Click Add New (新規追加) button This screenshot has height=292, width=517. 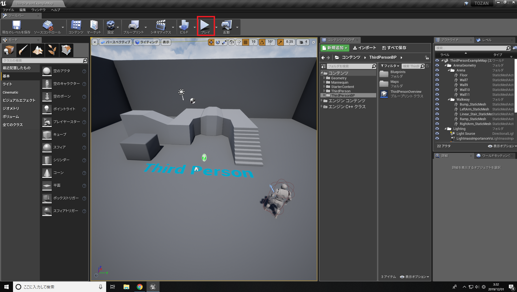[335, 48]
